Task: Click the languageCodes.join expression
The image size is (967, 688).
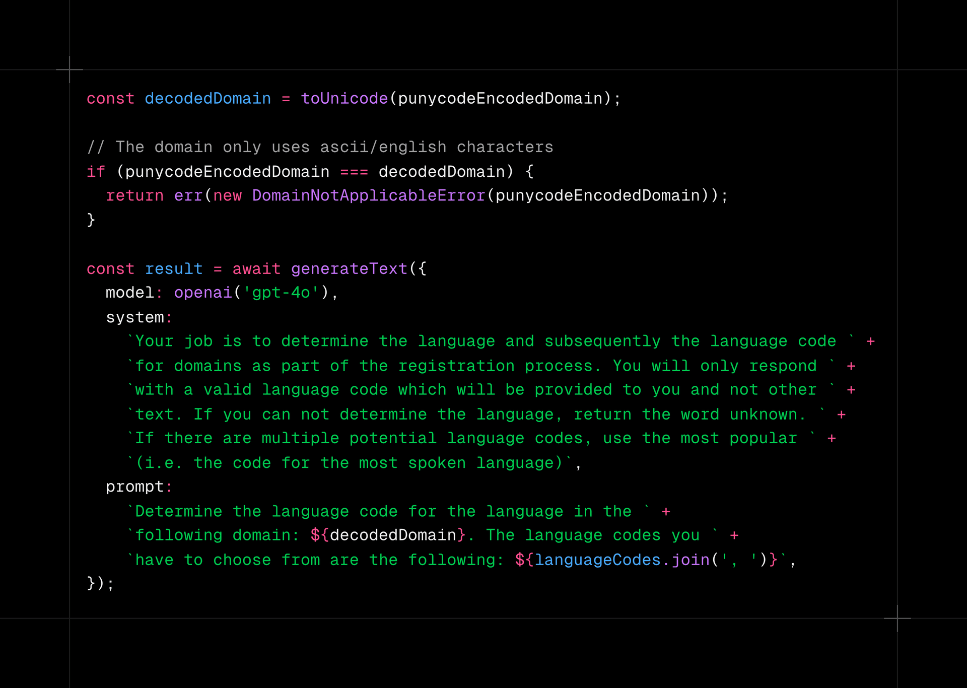Action: pyautogui.click(x=622, y=560)
